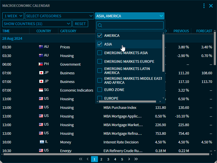Screen dimensions: 217x163
Task: Uncheck the America region checkbox
Action: point(100,36)
